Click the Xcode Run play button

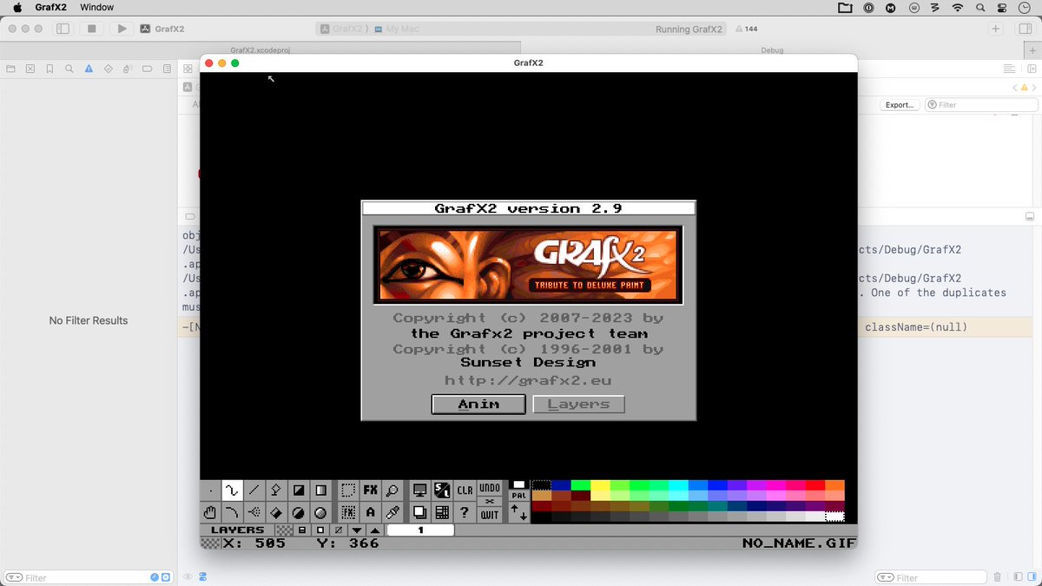(122, 29)
